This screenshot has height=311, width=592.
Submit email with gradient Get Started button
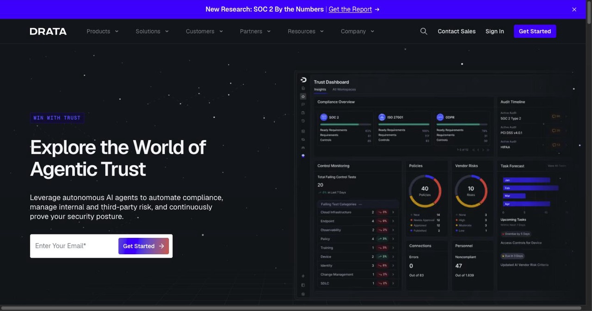(x=143, y=246)
